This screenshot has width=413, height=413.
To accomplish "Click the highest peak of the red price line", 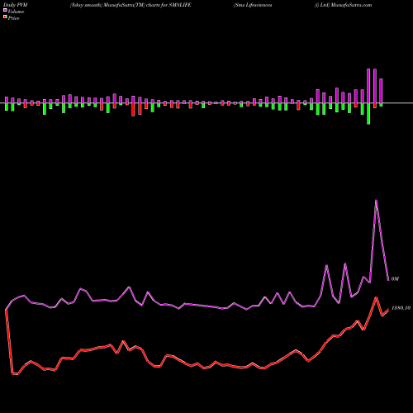I will click(376, 297).
